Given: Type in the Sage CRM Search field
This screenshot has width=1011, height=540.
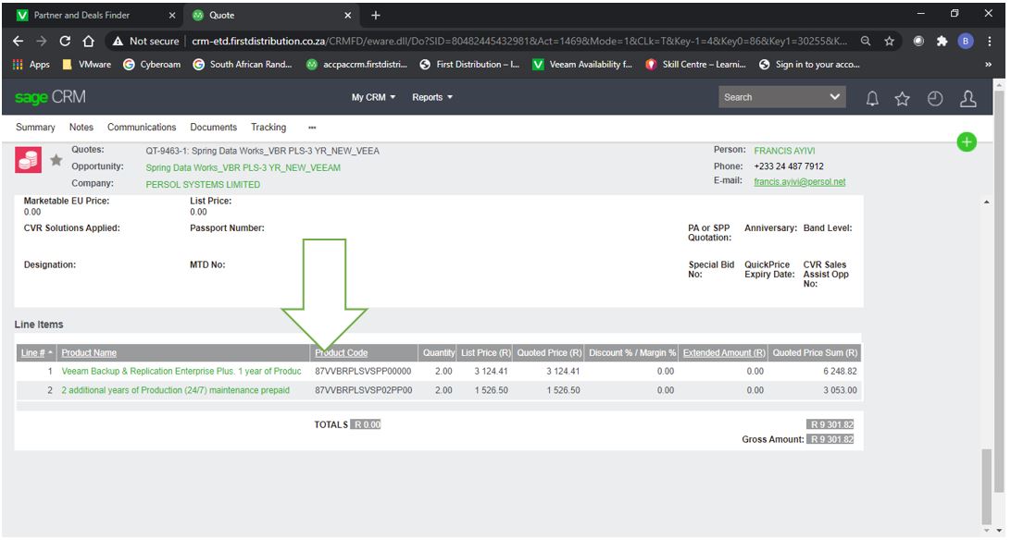Looking at the screenshot, I should tap(768, 97).
